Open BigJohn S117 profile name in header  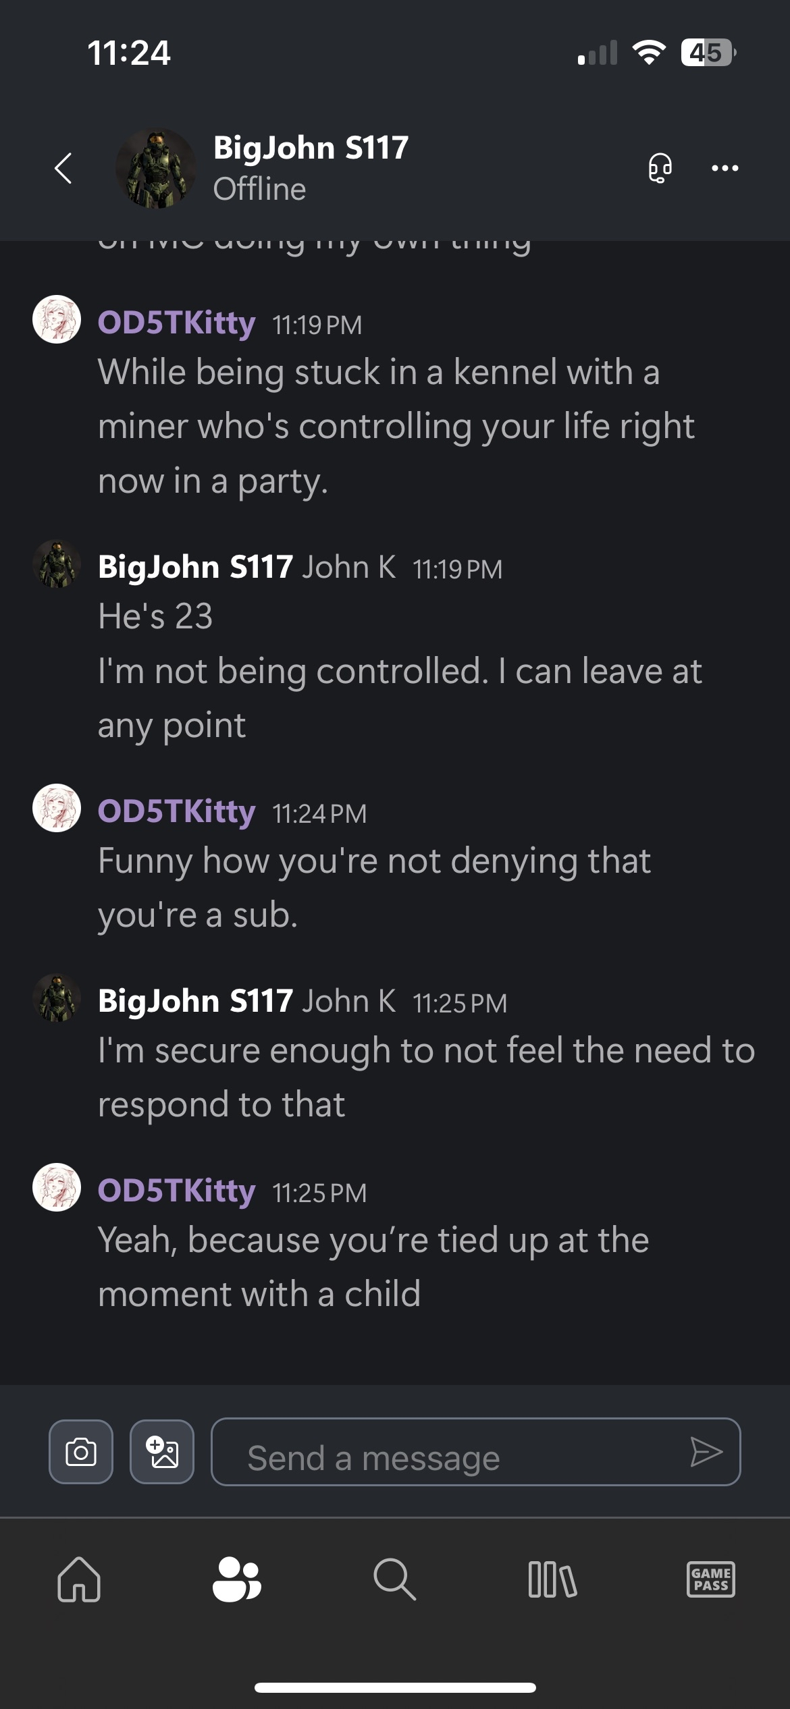(311, 148)
